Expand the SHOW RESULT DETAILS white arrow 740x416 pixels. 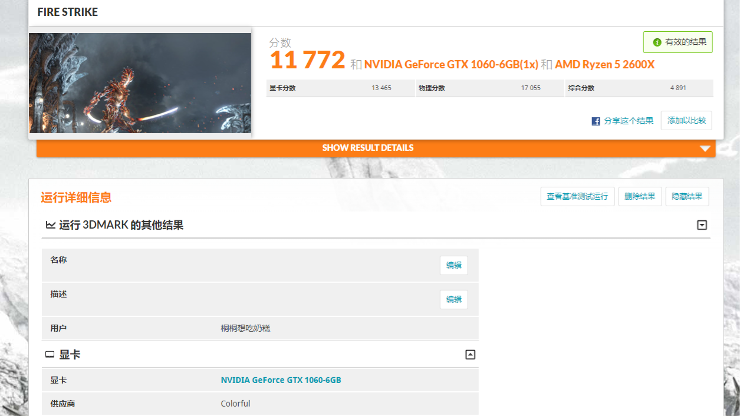point(705,148)
